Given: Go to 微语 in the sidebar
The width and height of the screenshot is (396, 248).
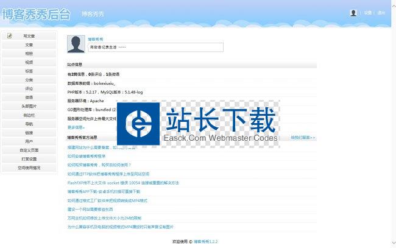Looking at the screenshot, I should pos(29,97).
